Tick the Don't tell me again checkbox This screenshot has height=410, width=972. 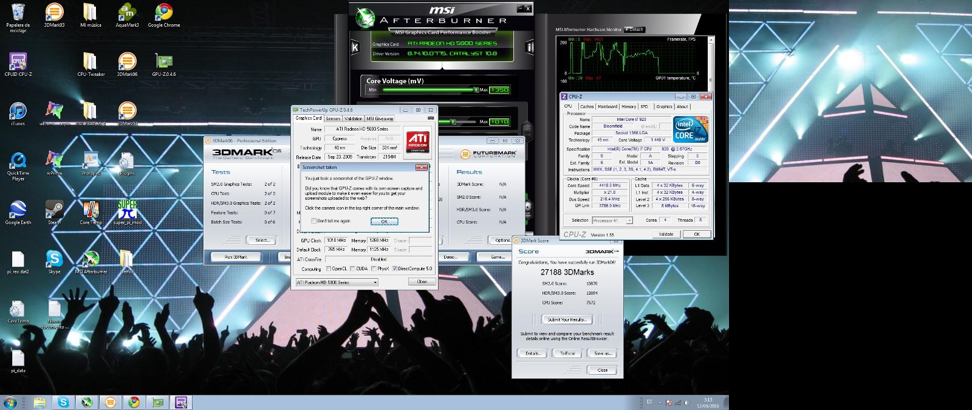pos(313,221)
